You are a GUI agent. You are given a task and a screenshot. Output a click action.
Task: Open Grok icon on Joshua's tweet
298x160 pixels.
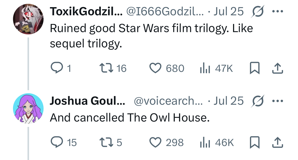coord(258,101)
